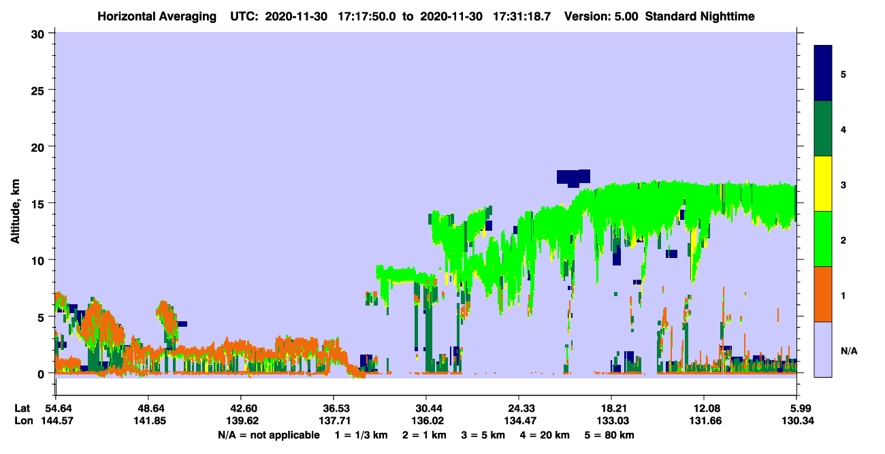This screenshot has width=885, height=454.
Task: Click the longitude value 139.62
Action: (x=241, y=421)
